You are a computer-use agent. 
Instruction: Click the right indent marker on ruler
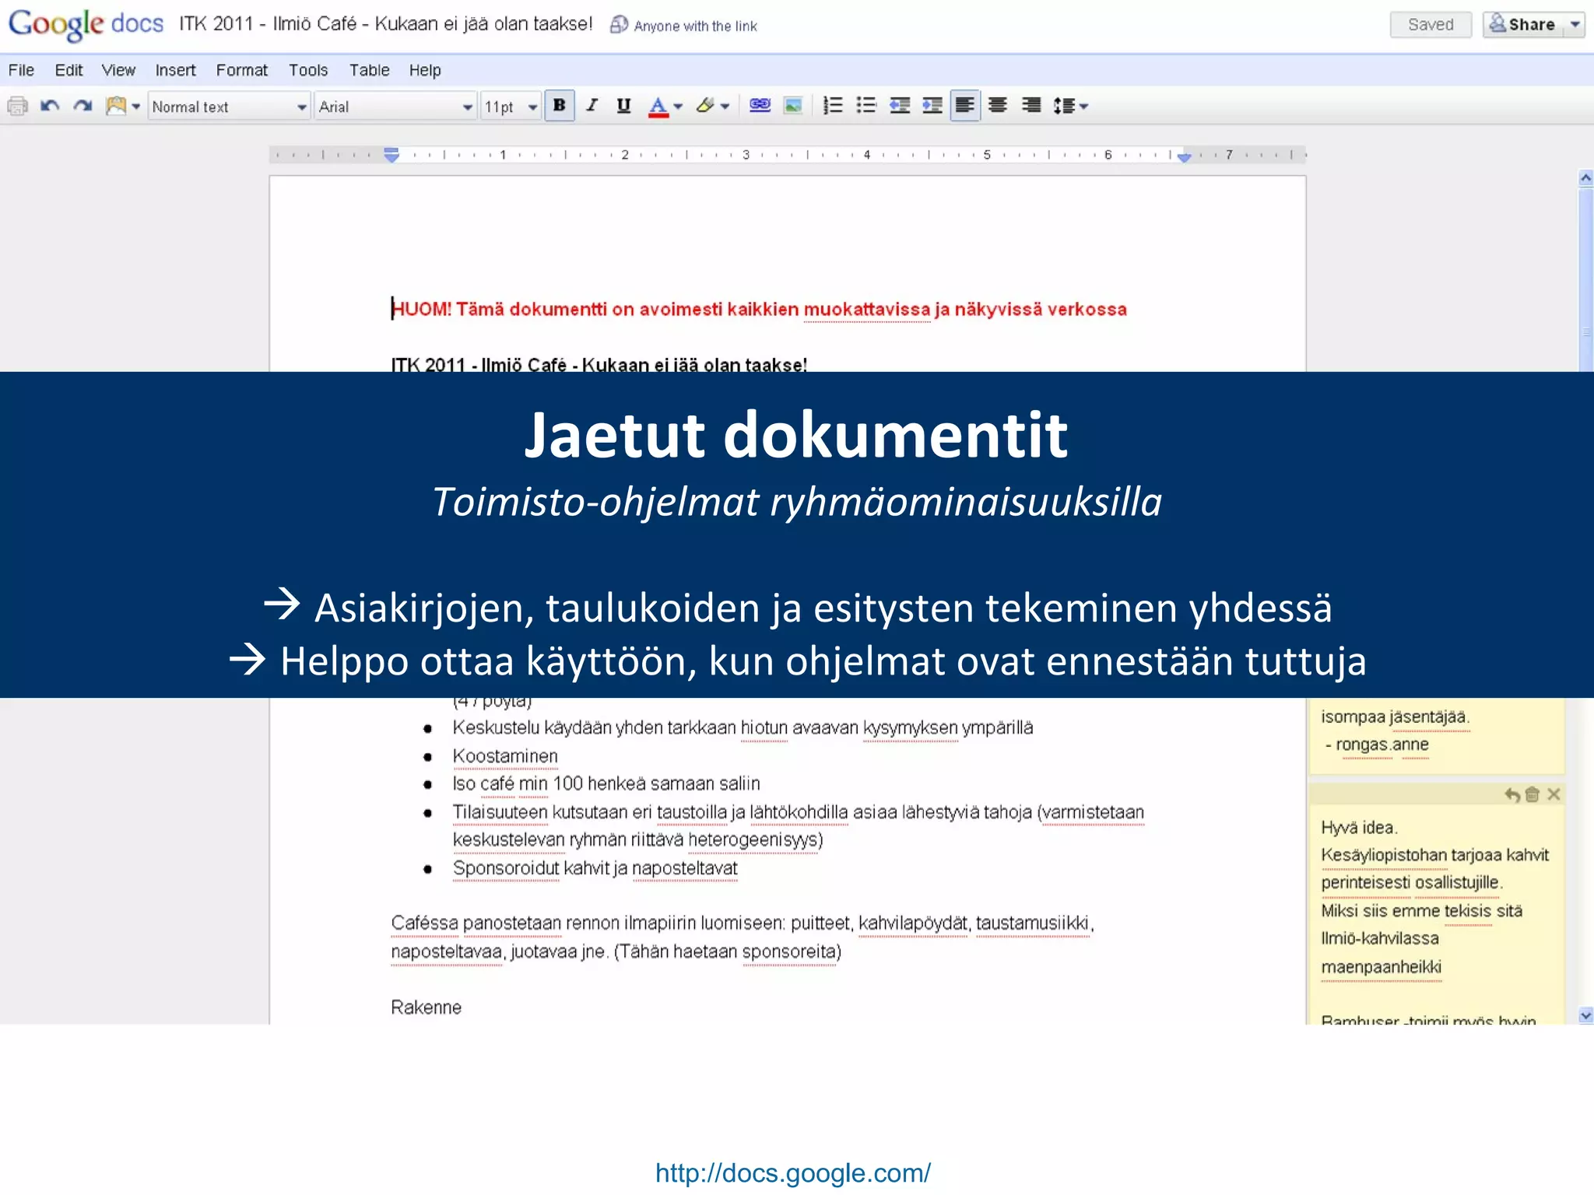click(1185, 156)
